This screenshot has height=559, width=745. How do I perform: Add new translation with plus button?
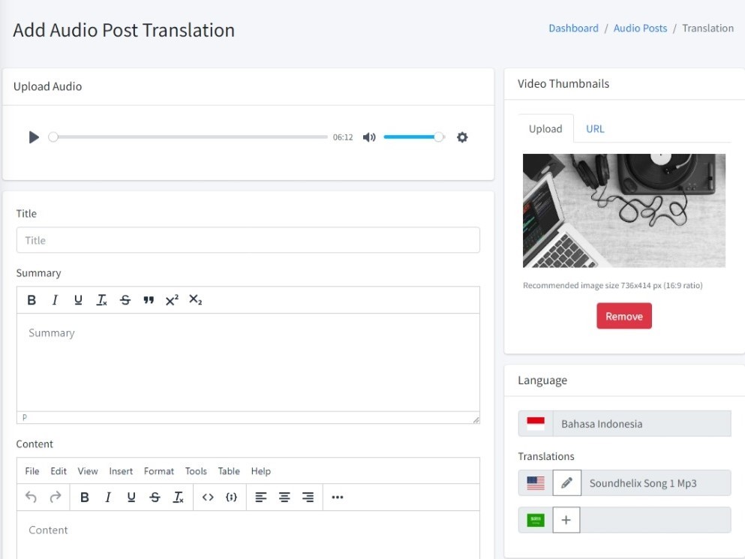click(x=566, y=520)
